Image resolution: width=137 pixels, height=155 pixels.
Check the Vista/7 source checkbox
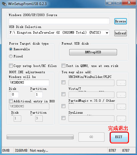click(x=63, y=94)
